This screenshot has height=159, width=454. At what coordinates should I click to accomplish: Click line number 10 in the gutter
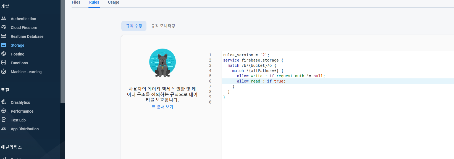(209, 102)
